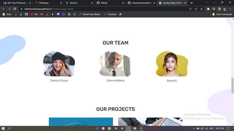Open the Chrome three-dot menu
Image resolution: width=234 pixels, height=131 pixels.
click(230, 9)
